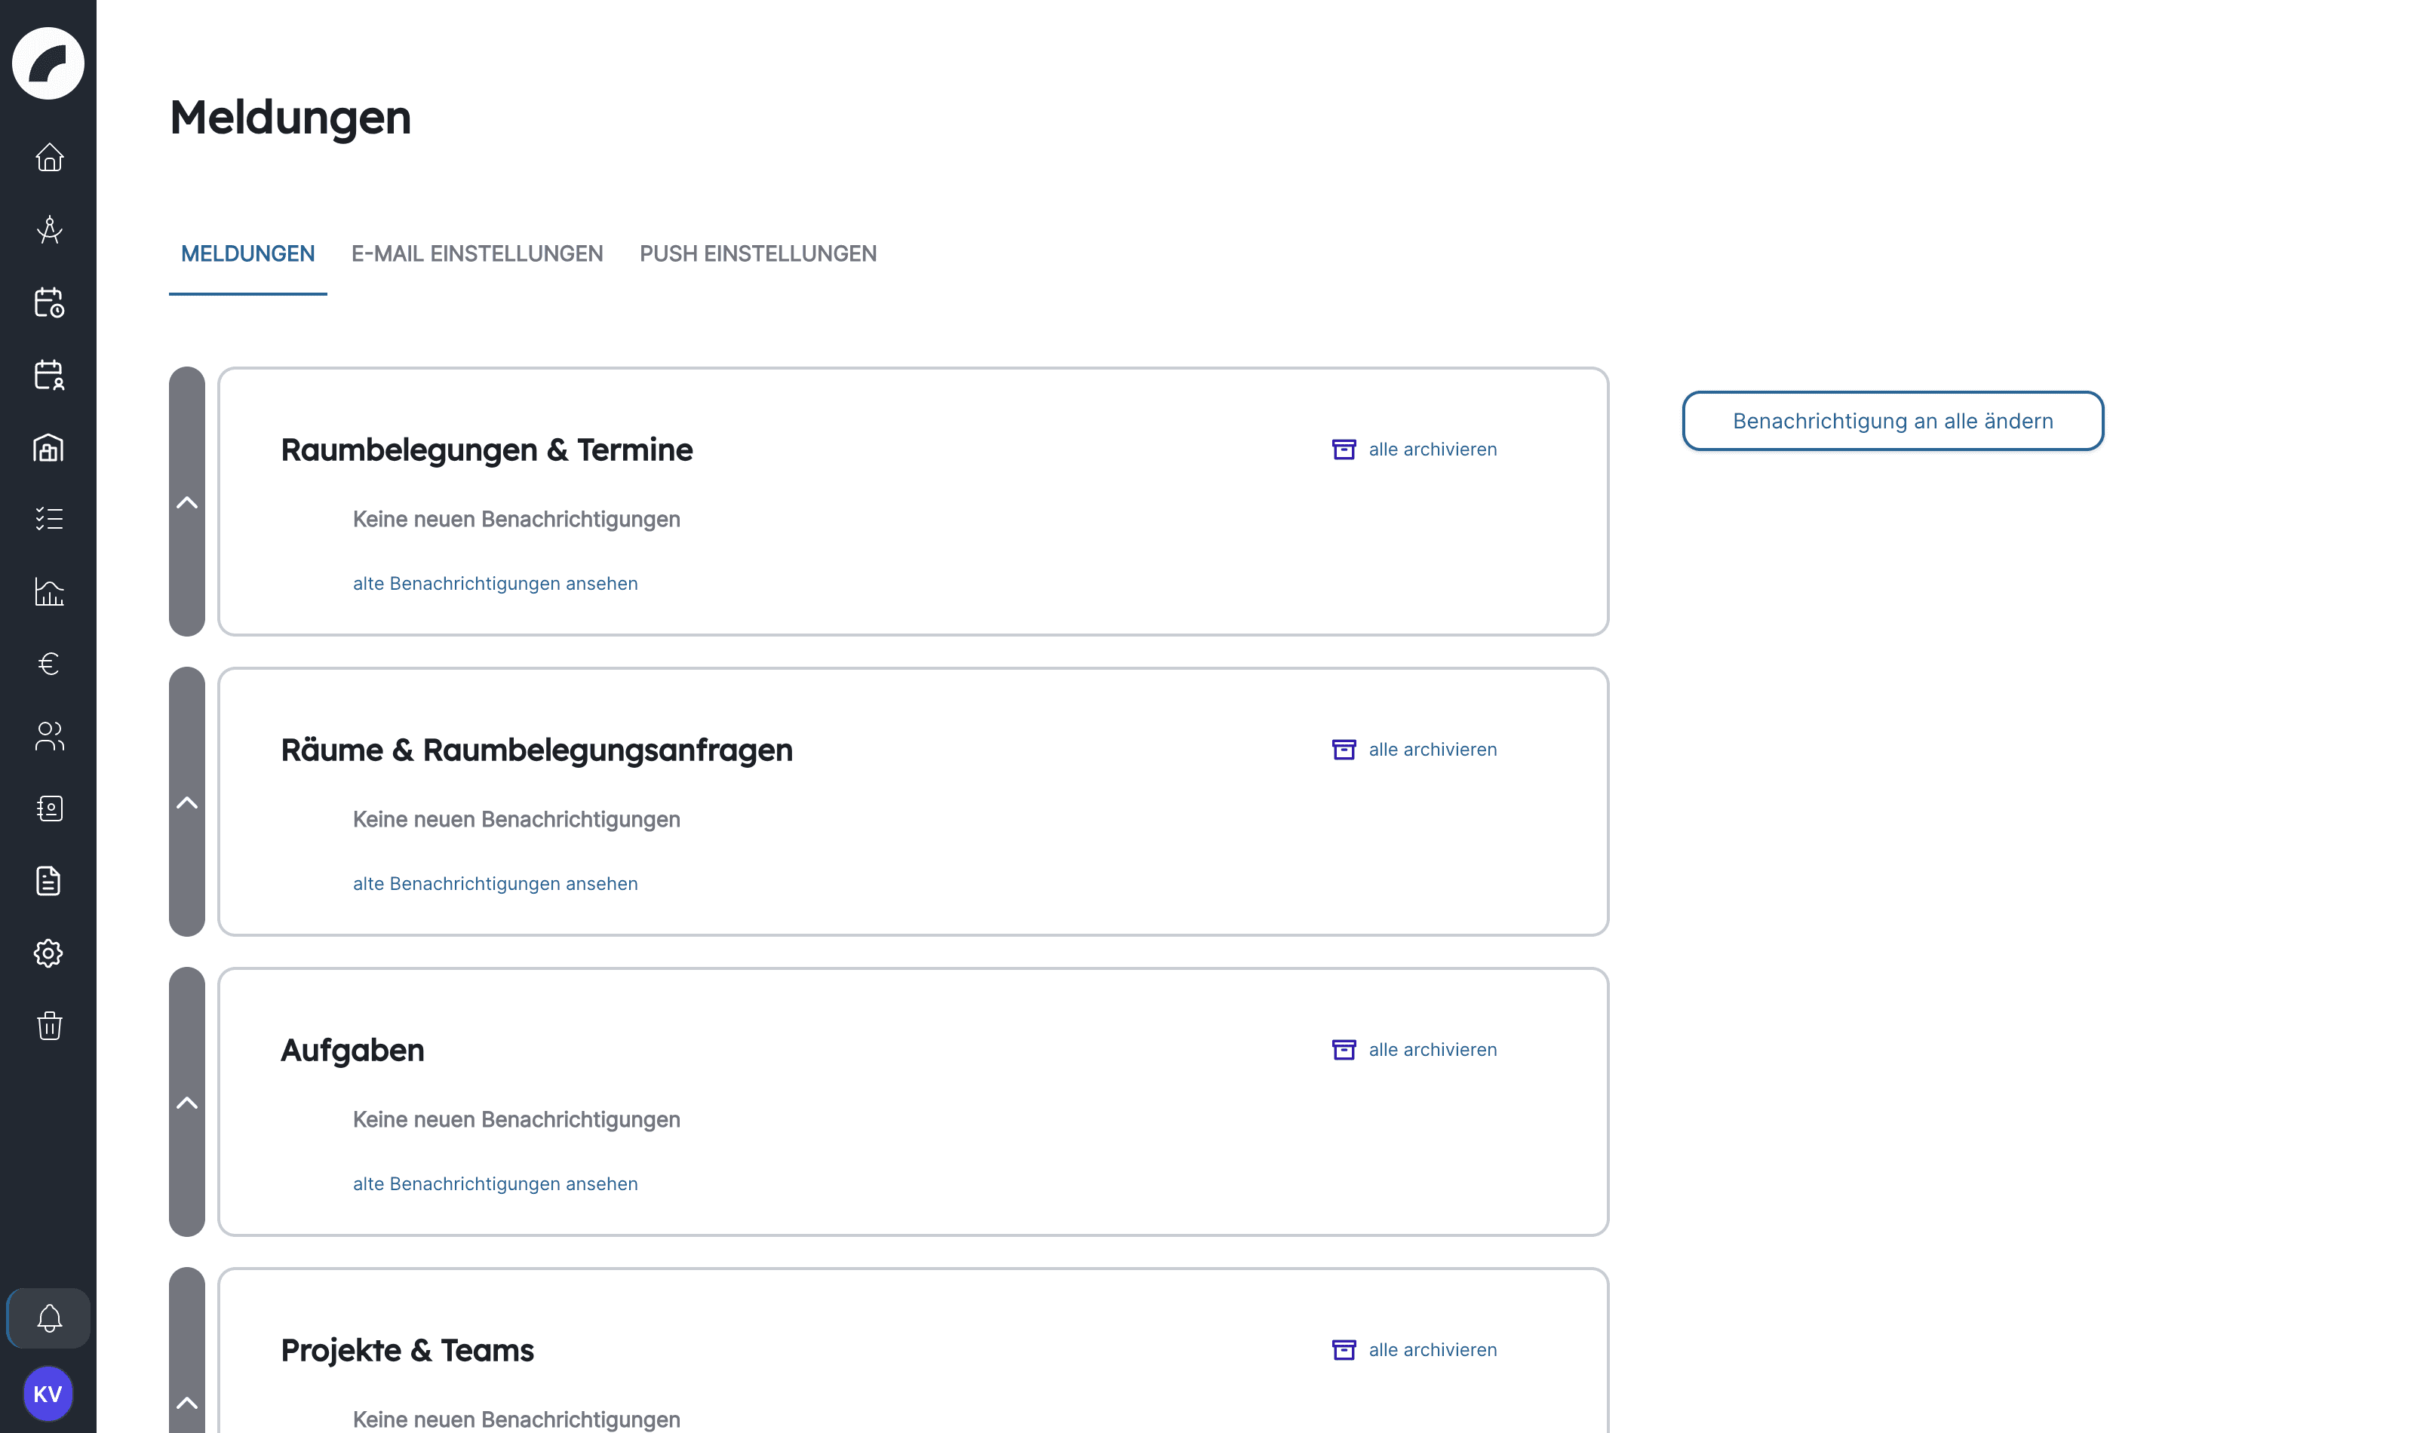
Task: Click the Projekte & Teams heading
Action: (x=407, y=1350)
